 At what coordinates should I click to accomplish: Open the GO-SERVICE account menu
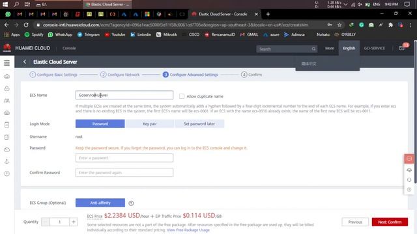click(x=375, y=48)
